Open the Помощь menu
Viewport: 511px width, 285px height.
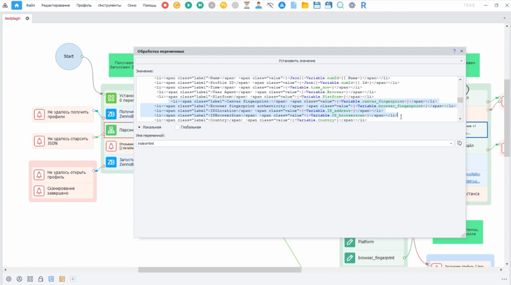(150, 5)
